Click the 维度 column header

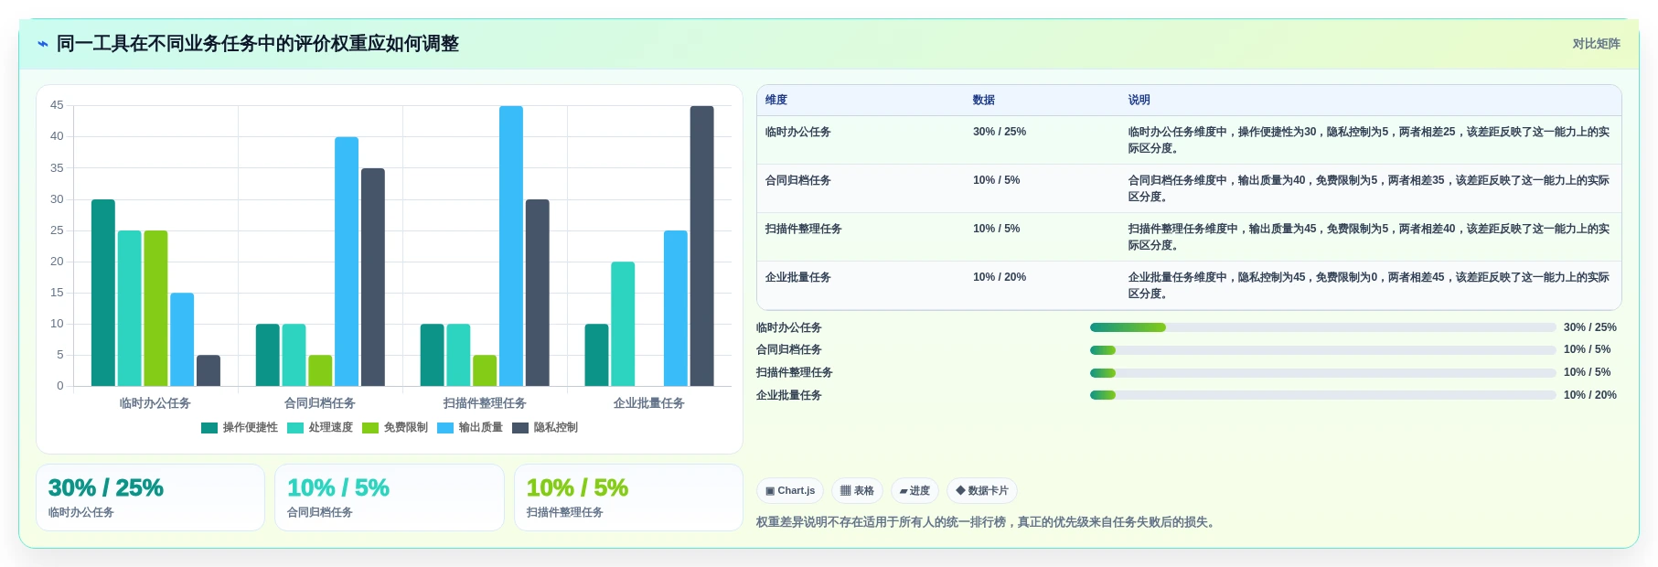coord(776,100)
